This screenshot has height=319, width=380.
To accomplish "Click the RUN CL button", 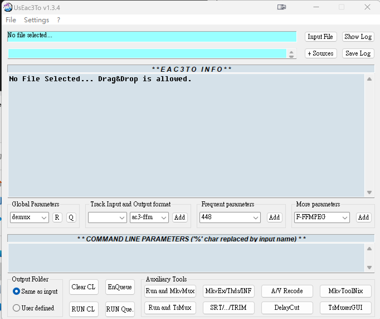I will pos(83,309).
